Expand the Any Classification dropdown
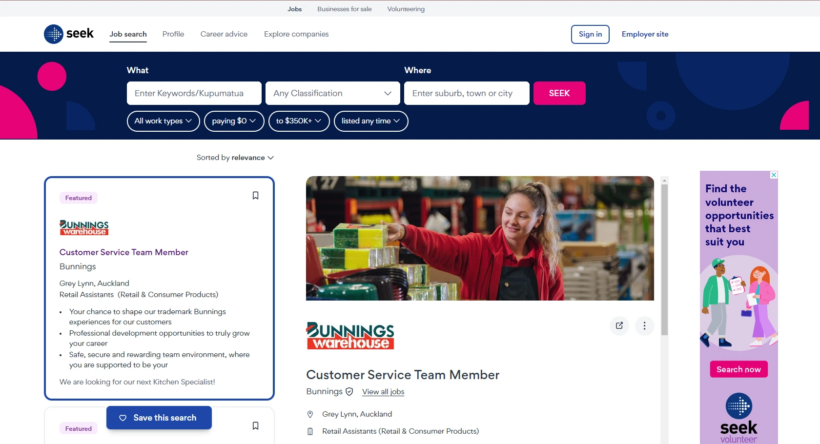 click(x=333, y=93)
